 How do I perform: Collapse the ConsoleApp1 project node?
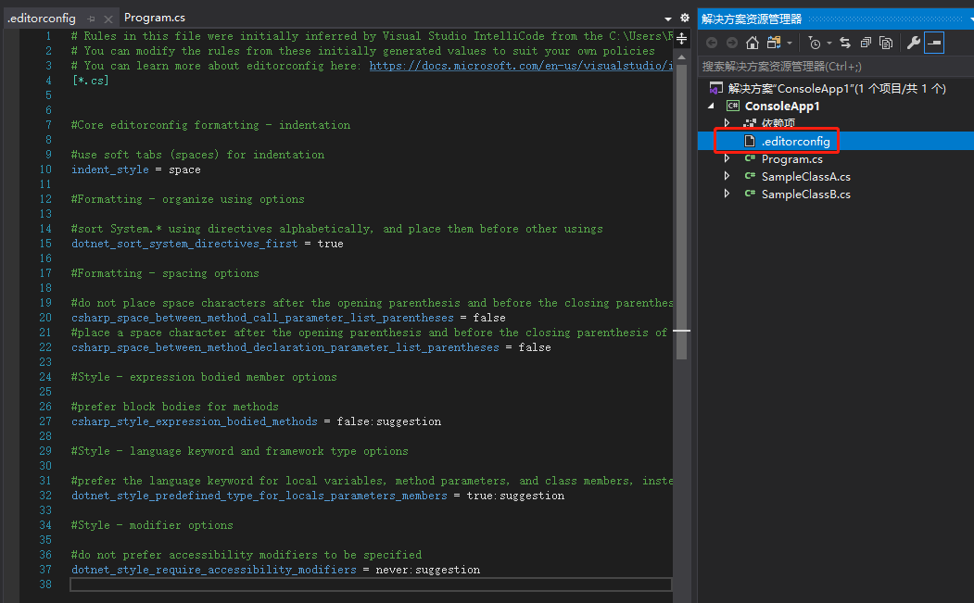point(711,106)
